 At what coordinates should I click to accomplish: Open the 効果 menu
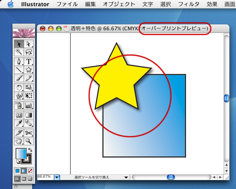(212, 4)
